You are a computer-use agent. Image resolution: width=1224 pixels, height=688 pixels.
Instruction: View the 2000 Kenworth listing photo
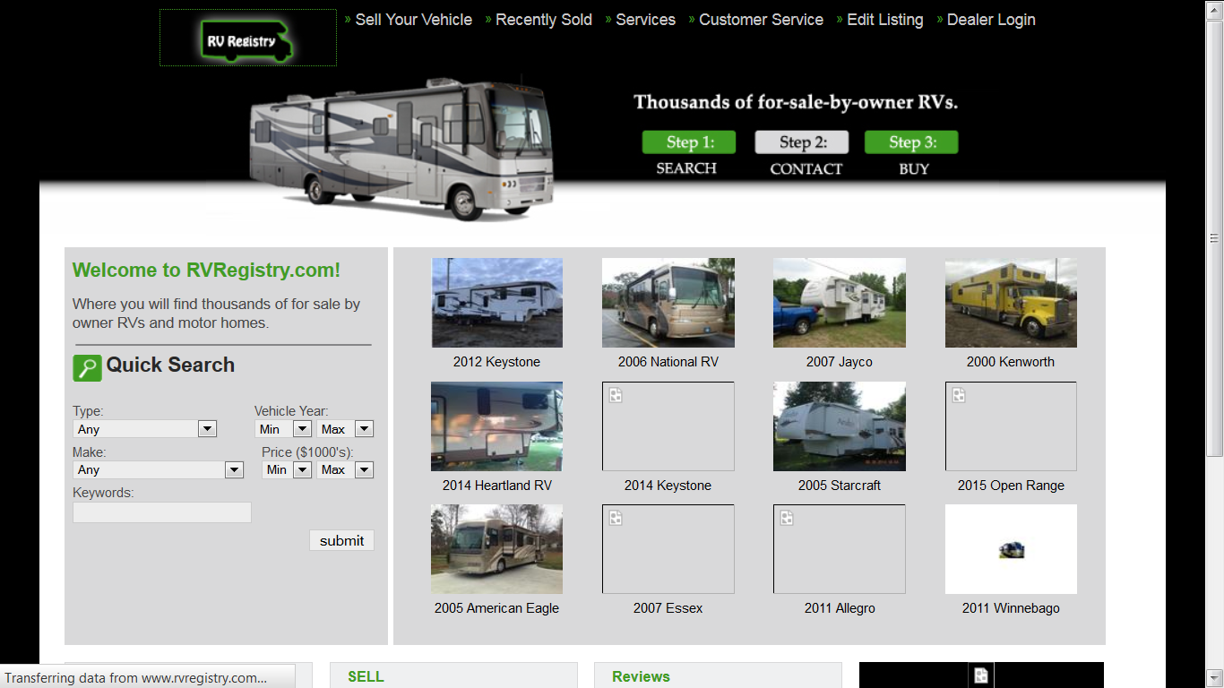1011,303
